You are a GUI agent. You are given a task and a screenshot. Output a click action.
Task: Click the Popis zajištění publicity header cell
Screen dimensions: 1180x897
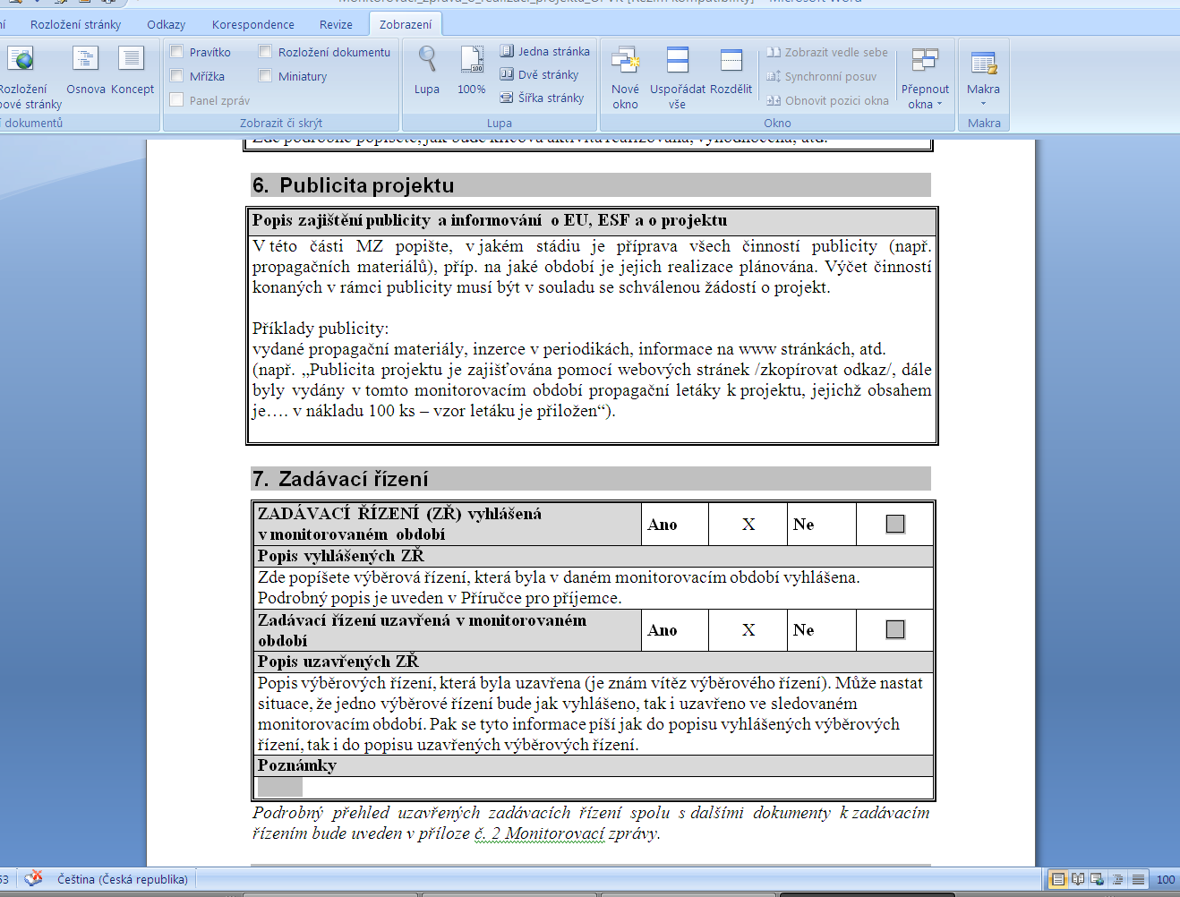coord(592,220)
